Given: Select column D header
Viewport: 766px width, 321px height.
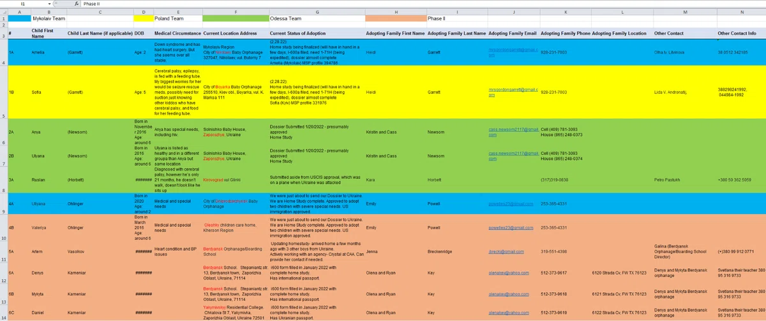Looking at the screenshot, I should (x=143, y=11).
